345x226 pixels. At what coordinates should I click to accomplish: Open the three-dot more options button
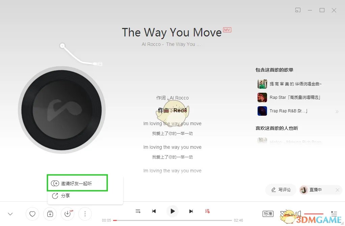point(85,214)
